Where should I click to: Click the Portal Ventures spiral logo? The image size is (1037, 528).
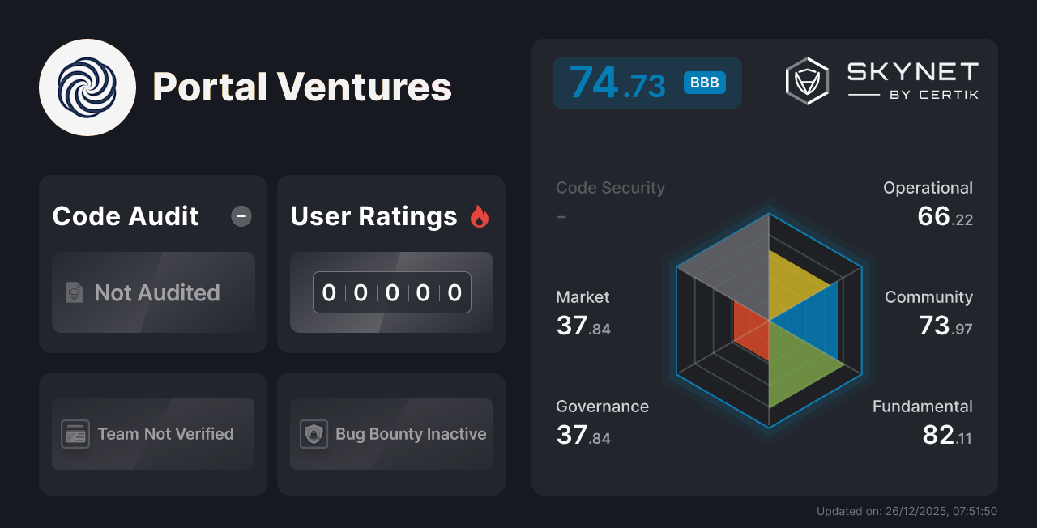[x=87, y=87]
